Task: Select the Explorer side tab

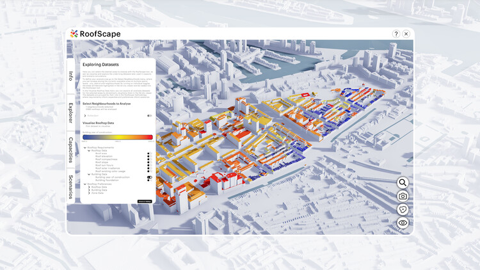Action: (70, 111)
